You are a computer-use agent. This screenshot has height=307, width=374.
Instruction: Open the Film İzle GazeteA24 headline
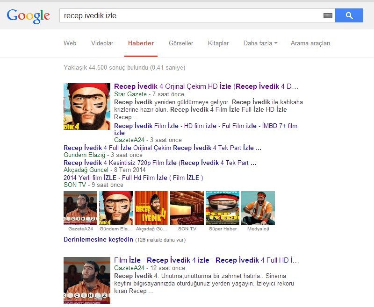[206, 260]
